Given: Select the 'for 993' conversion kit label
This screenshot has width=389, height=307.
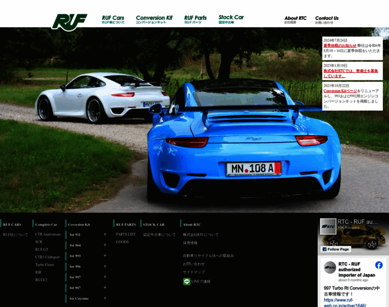Looking at the screenshot, I should tap(75, 256).
